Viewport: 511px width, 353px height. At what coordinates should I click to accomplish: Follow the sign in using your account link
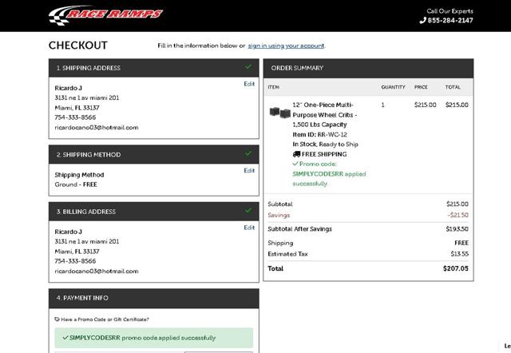(286, 46)
